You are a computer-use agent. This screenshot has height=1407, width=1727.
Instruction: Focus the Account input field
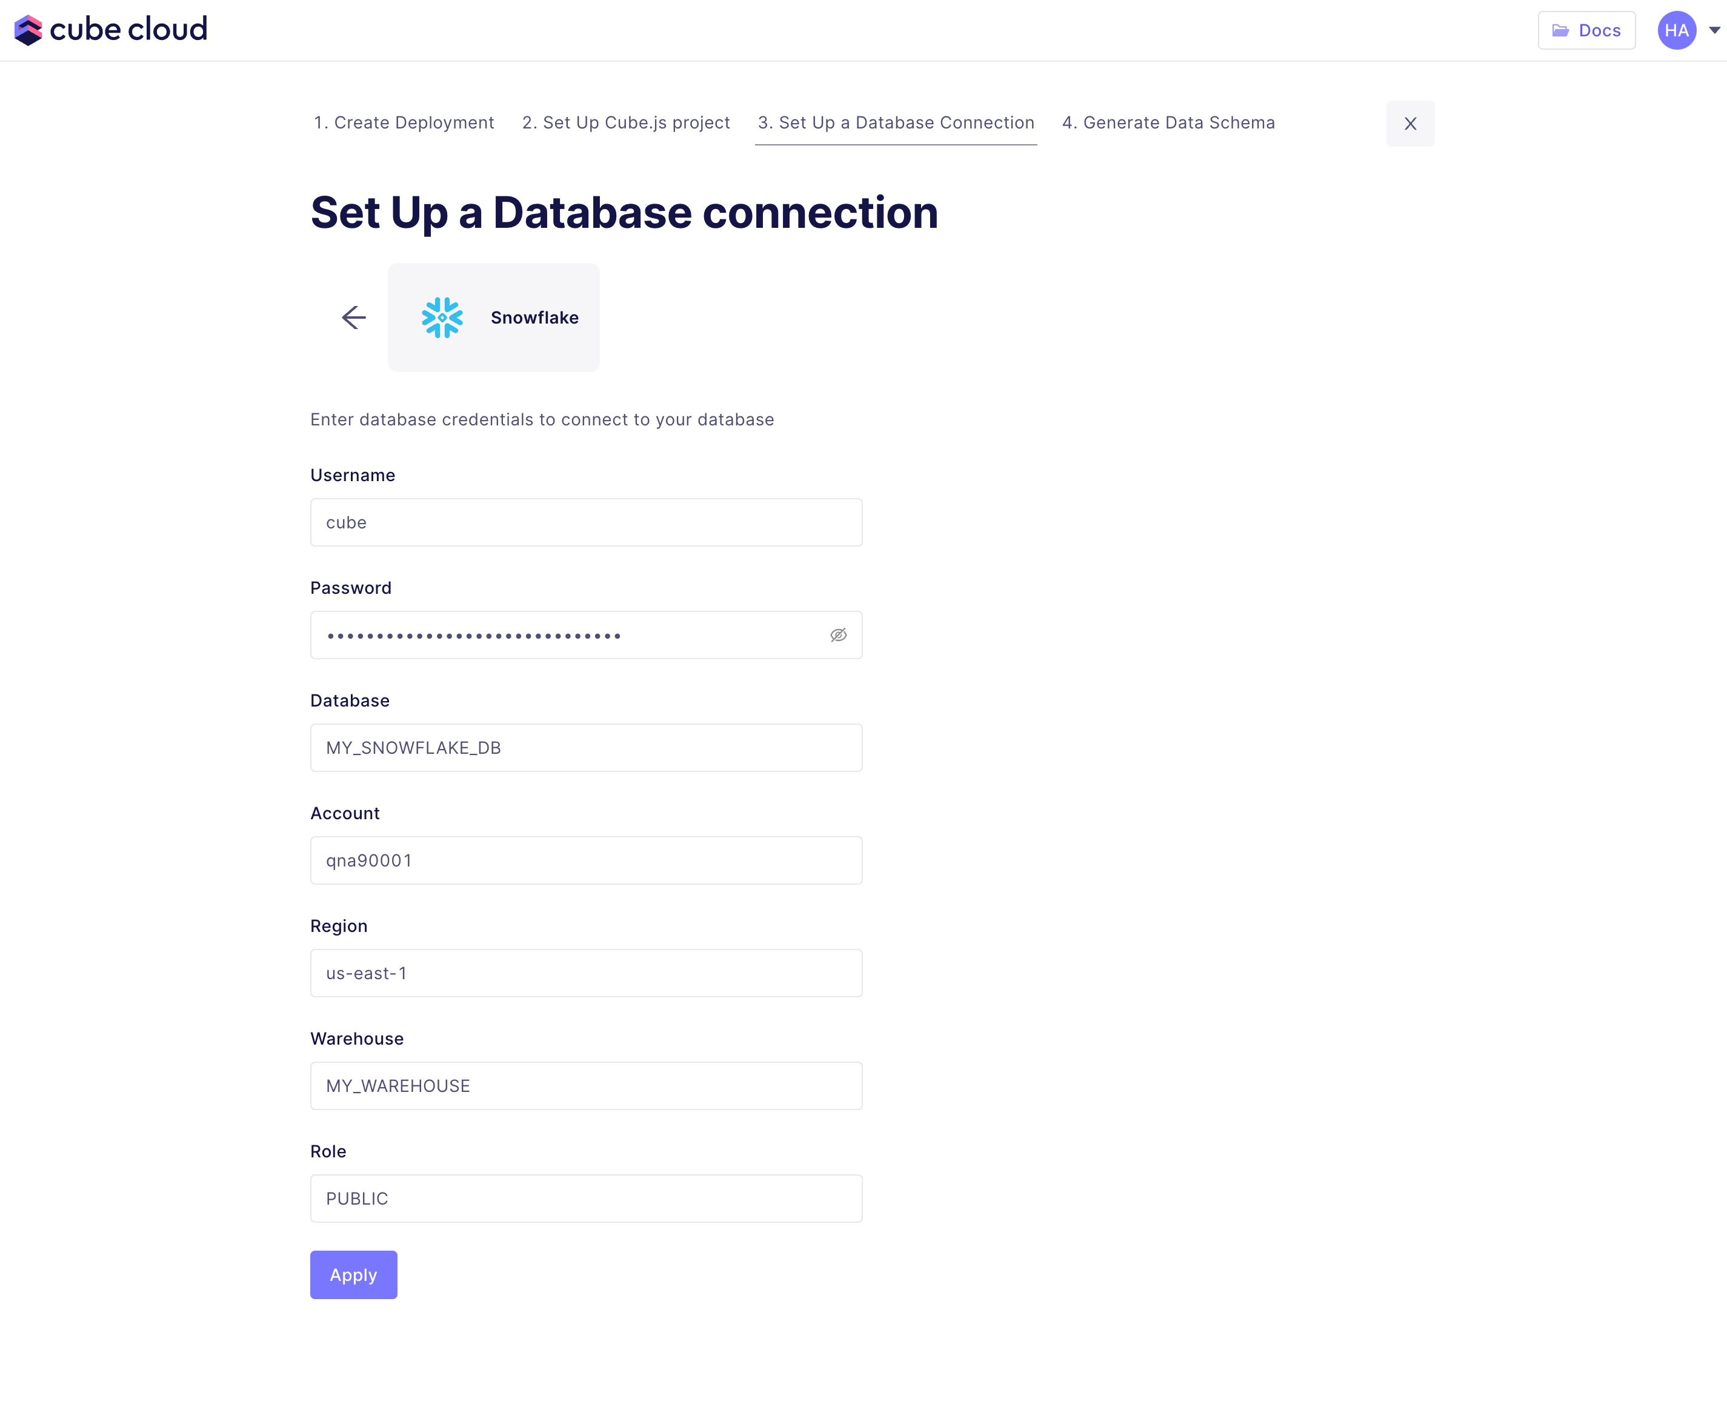586,860
